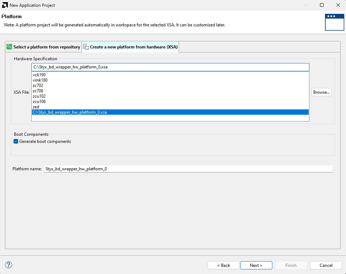Select vmk180 hardware option
Image resolution: width=346 pixels, height=274 pixels.
click(40, 80)
